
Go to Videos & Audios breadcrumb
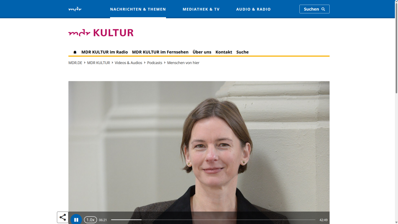[x=128, y=63]
